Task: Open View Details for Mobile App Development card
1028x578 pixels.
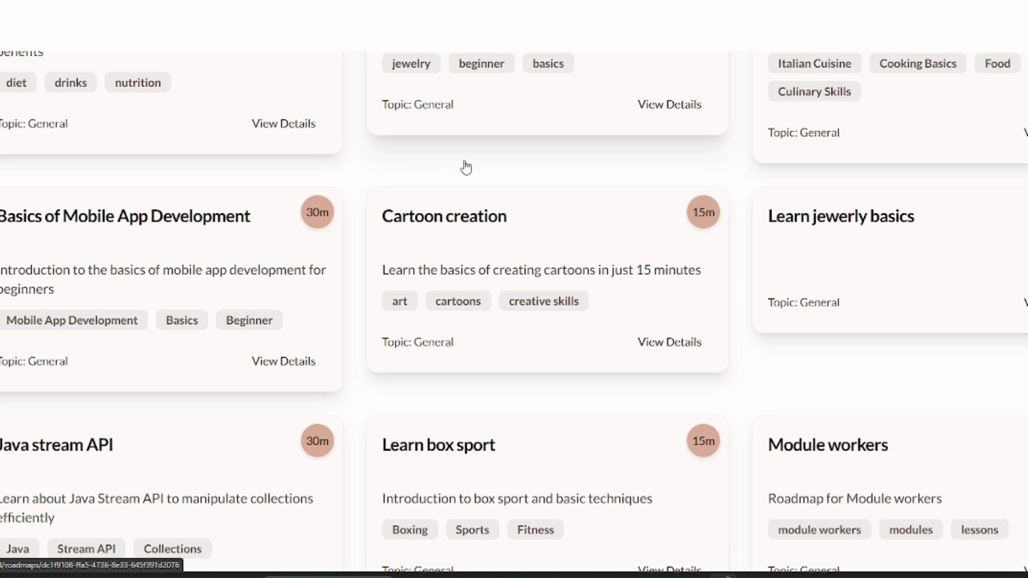Action: point(283,361)
